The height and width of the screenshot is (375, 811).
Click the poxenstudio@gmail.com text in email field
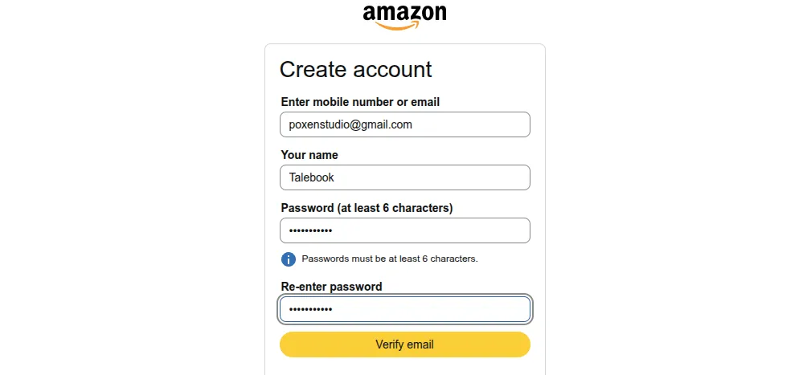coord(350,124)
